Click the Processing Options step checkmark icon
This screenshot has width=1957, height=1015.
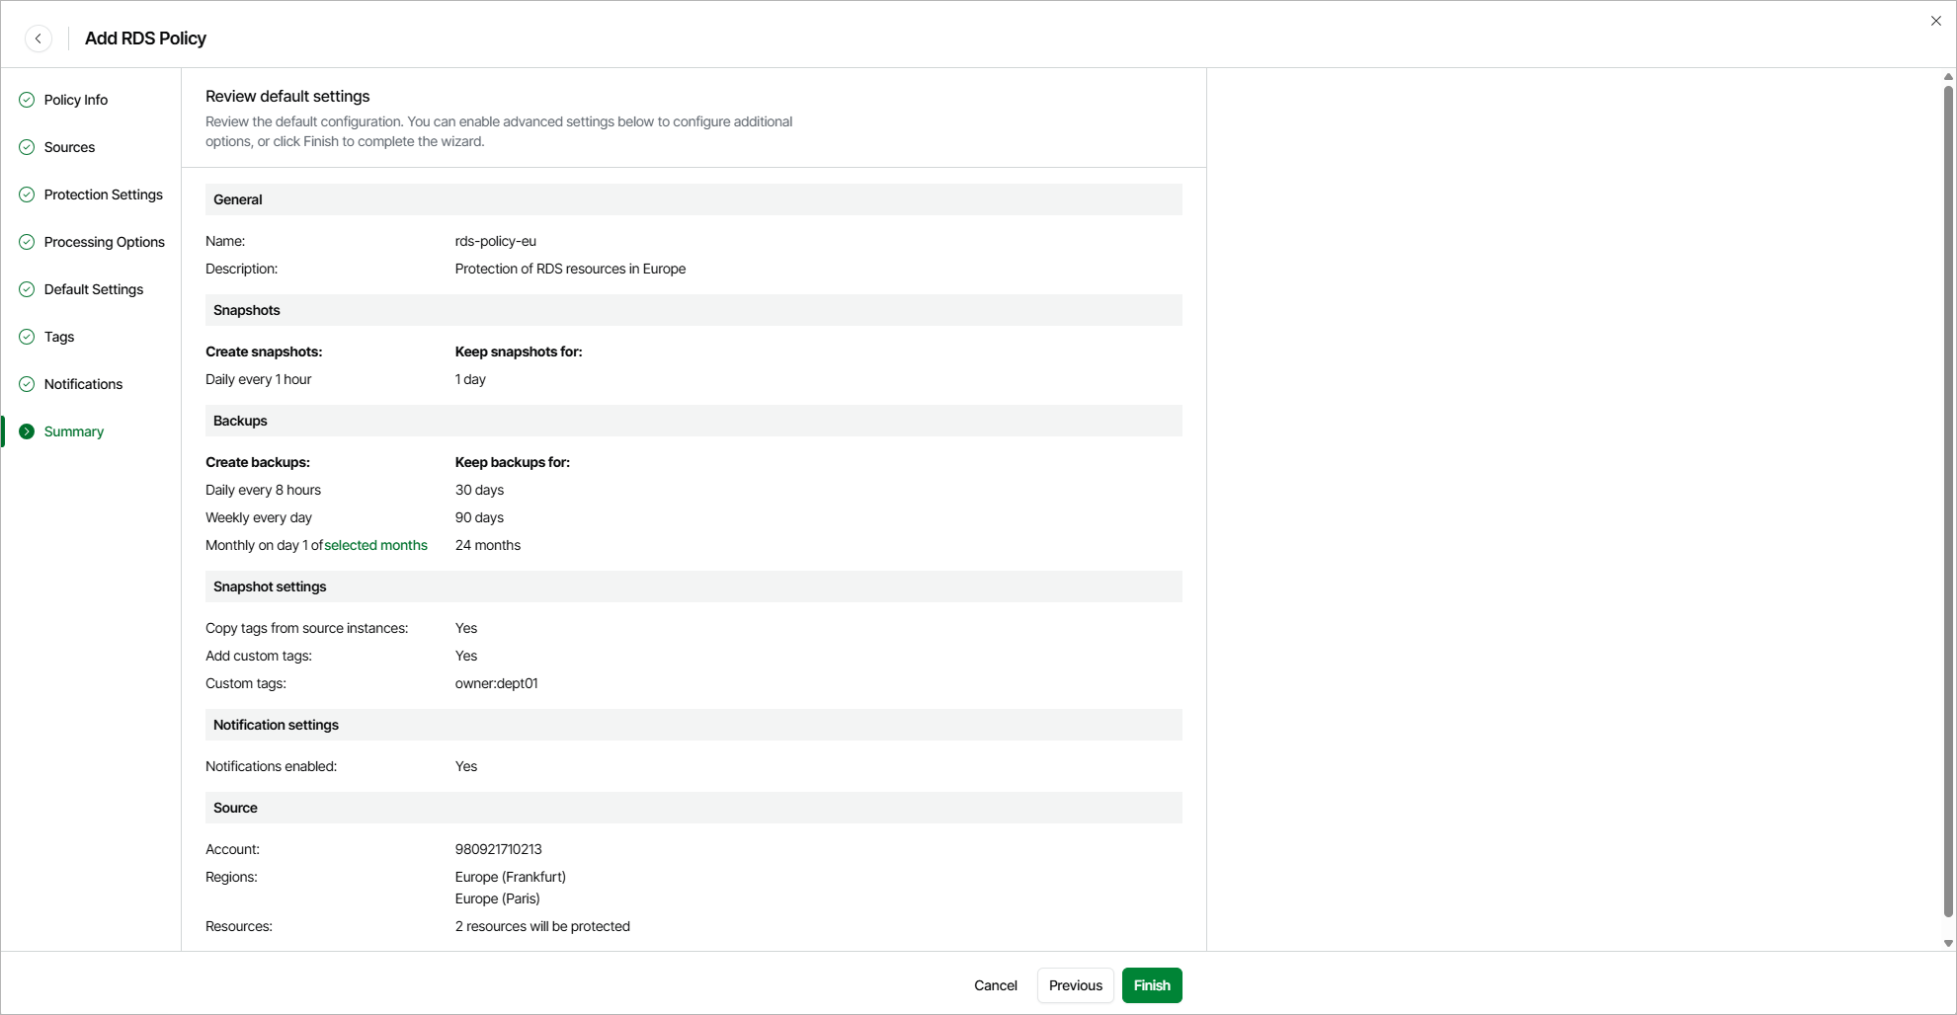(x=27, y=242)
